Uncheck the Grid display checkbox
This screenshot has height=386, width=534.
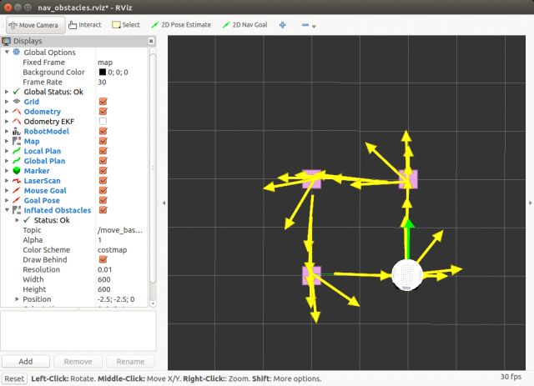(x=103, y=102)
